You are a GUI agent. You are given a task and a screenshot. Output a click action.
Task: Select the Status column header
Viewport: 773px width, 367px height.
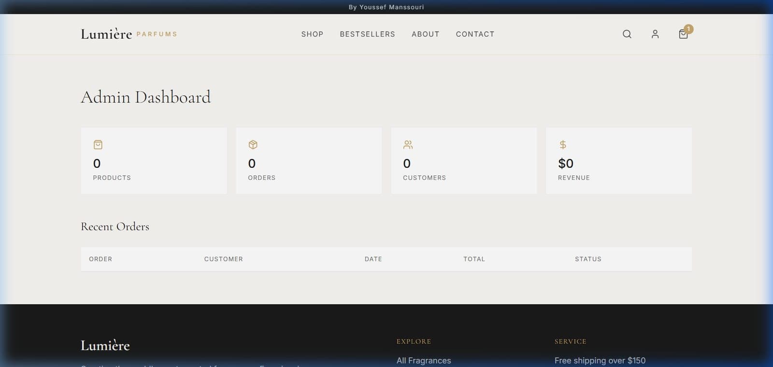[588, 259]
